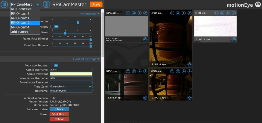Click wrench configure icon on 2.9/1.9 fps camera
Screen dimensions: 262x123
click(145, 71)
